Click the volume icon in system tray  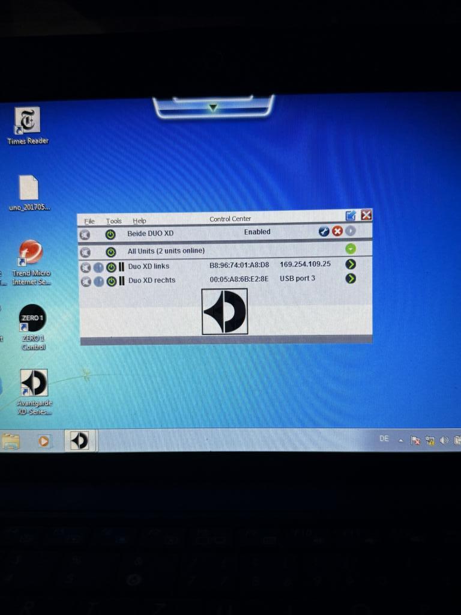pyautogui.click(x=444, y=440)
